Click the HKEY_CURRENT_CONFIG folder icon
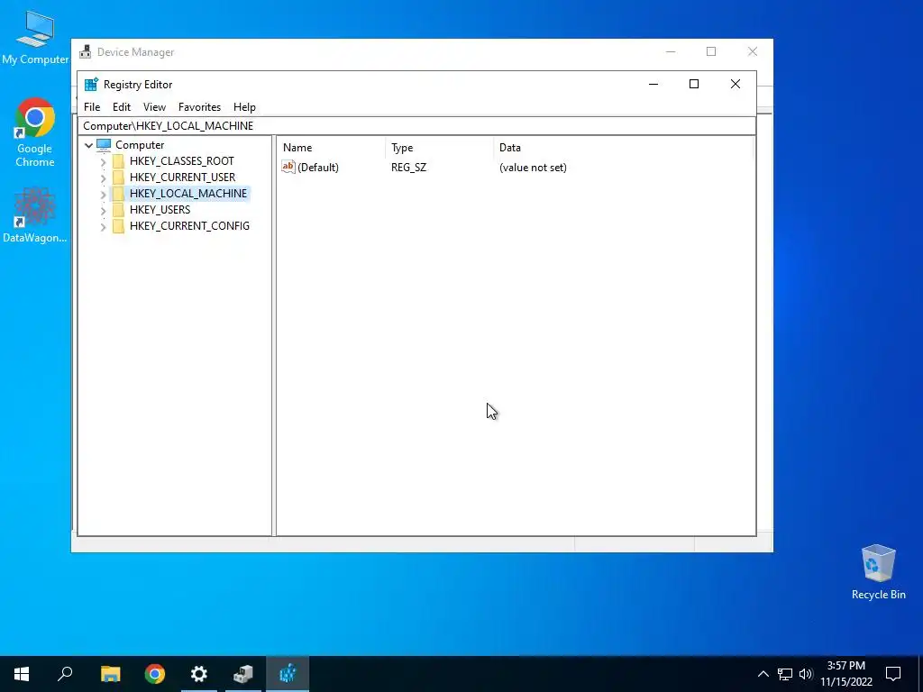This screenshot has width=923, height=692. coord(118,226)
